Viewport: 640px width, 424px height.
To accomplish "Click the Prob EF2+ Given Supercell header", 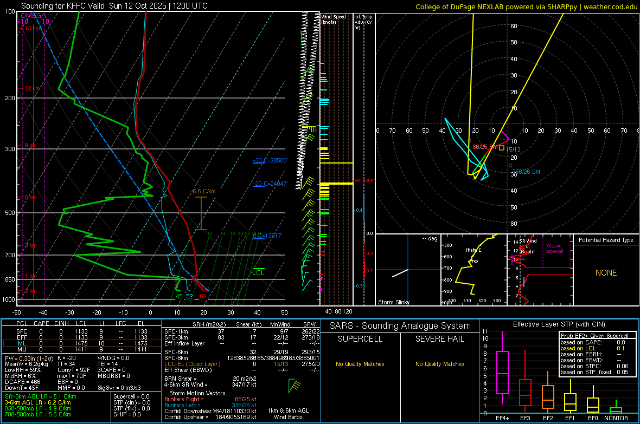I will coord(594,336).
